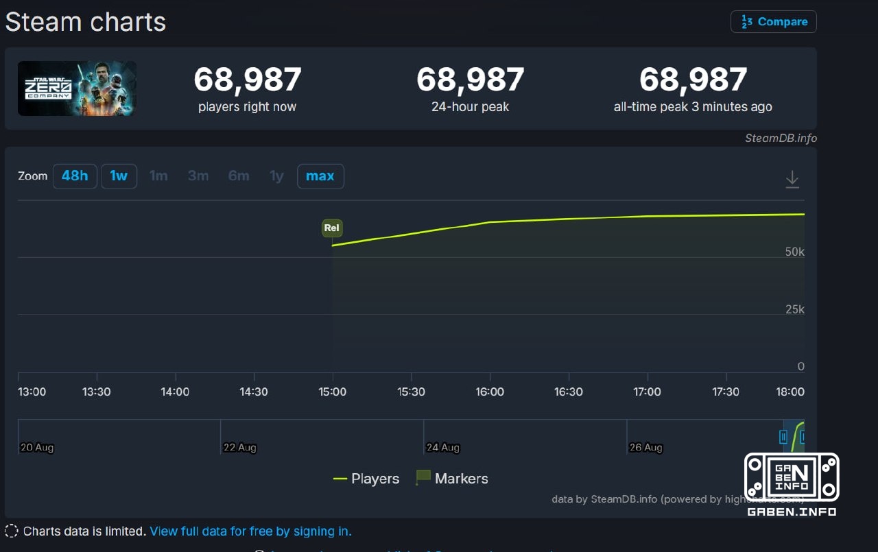878x552 pixels.
Task: Click the 'all-time peak 3 minutes ago' label
Action: point(693,107)
